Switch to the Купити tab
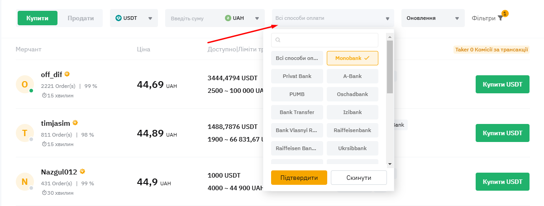The image size is (544, 206). pos(38,18)
